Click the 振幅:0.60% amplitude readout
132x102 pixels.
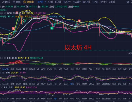74,7
